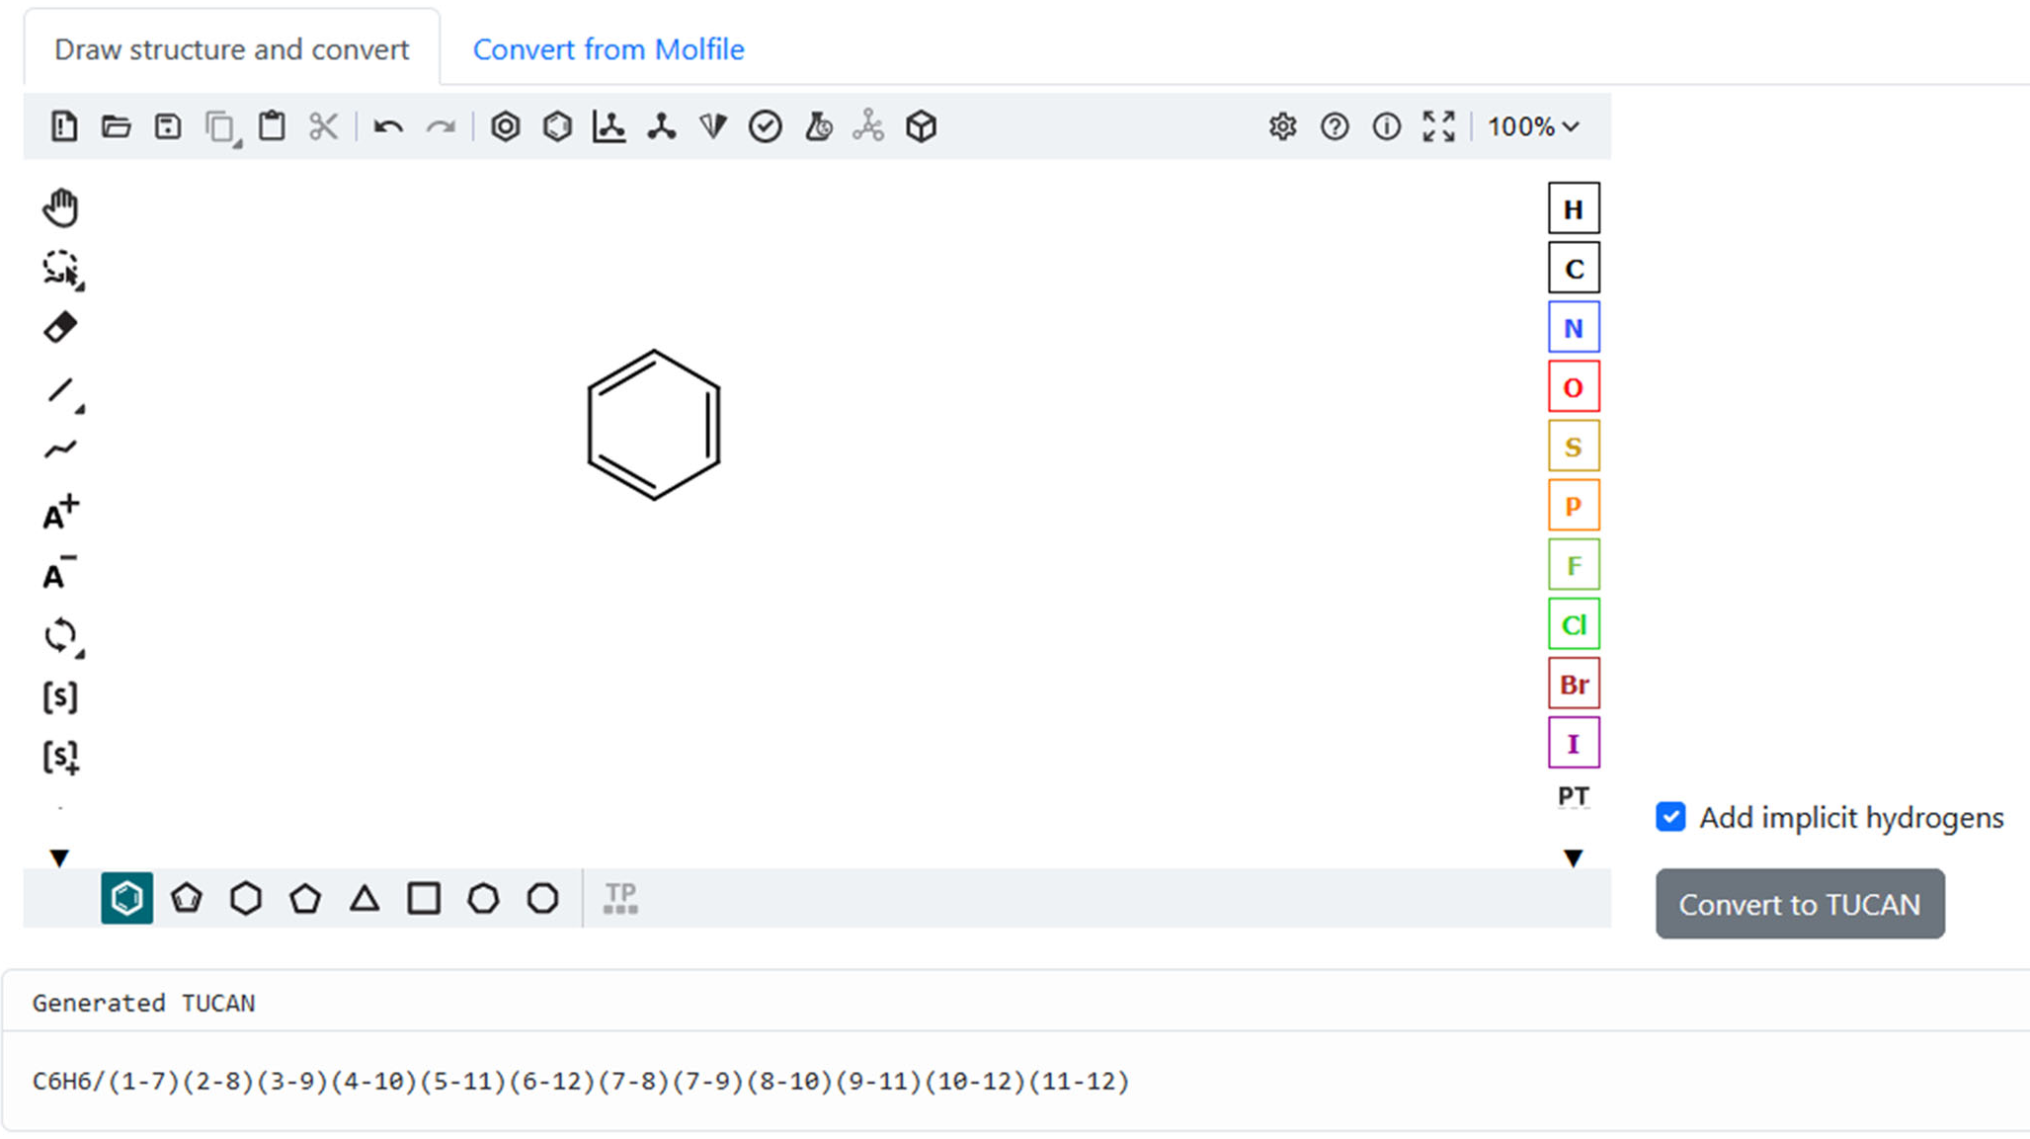Select Chlorine atom Cl
Viewport: 2030px width, 1139px height.
point(1574,623)
